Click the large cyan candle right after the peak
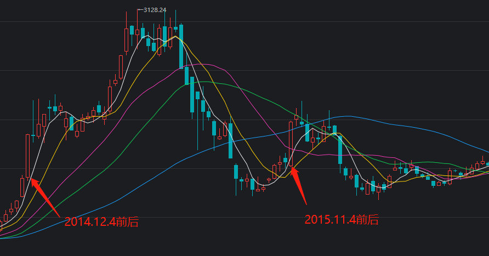The height and width of the screenshot is (256, 489). tap(181, 47)
